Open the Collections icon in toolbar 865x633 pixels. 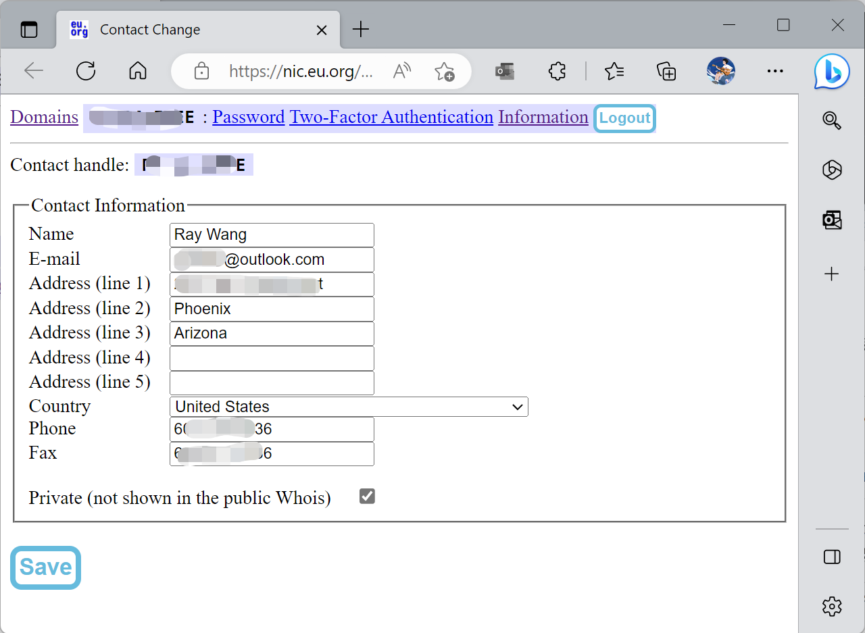coord(666,71)
